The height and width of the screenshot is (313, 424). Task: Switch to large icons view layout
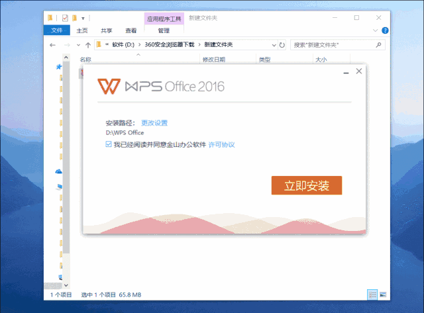click(x=383, y=294)
